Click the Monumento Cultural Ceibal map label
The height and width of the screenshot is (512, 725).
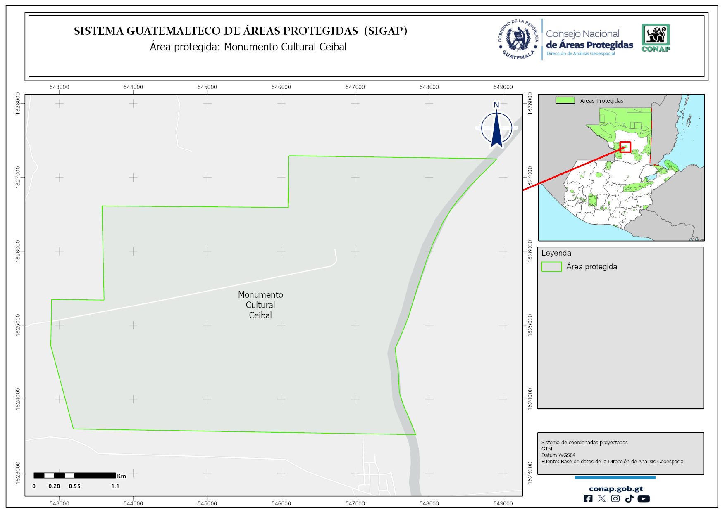tap(260, 305)
